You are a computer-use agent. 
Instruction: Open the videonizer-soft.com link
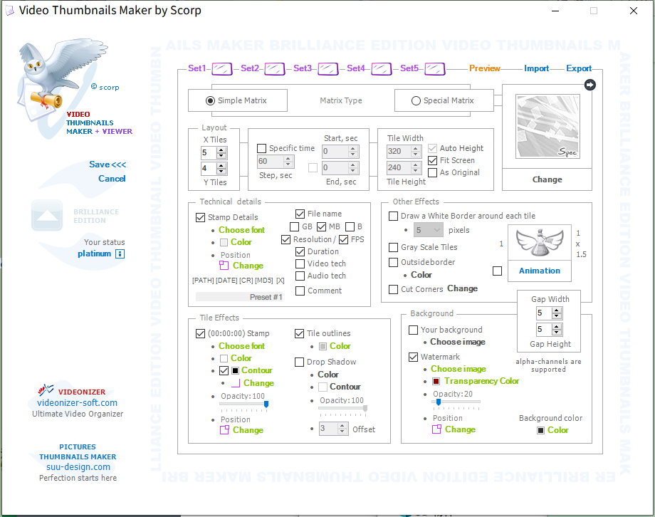click(x=78, y=403)
